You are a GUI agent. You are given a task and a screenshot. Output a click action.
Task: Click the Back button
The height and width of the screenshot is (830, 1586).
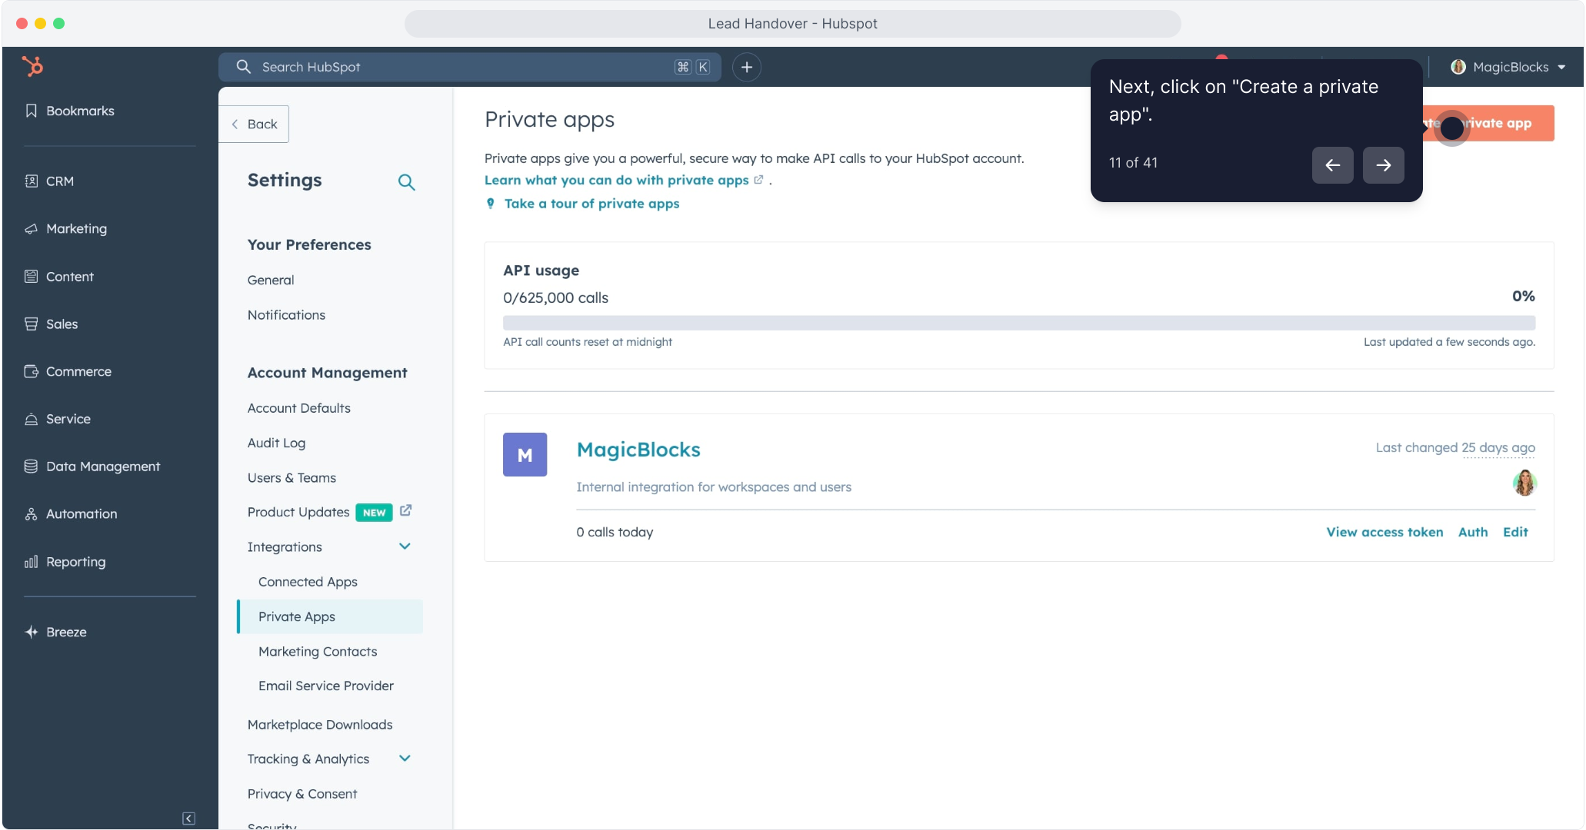click(255, 124)
